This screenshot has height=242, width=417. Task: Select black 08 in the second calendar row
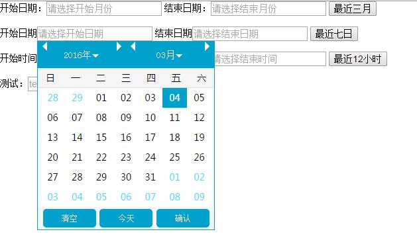click(x=101, y=118)
